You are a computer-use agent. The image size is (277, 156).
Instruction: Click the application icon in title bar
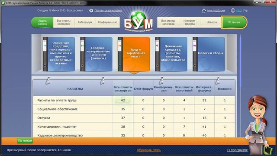click(x=3, y=3)
